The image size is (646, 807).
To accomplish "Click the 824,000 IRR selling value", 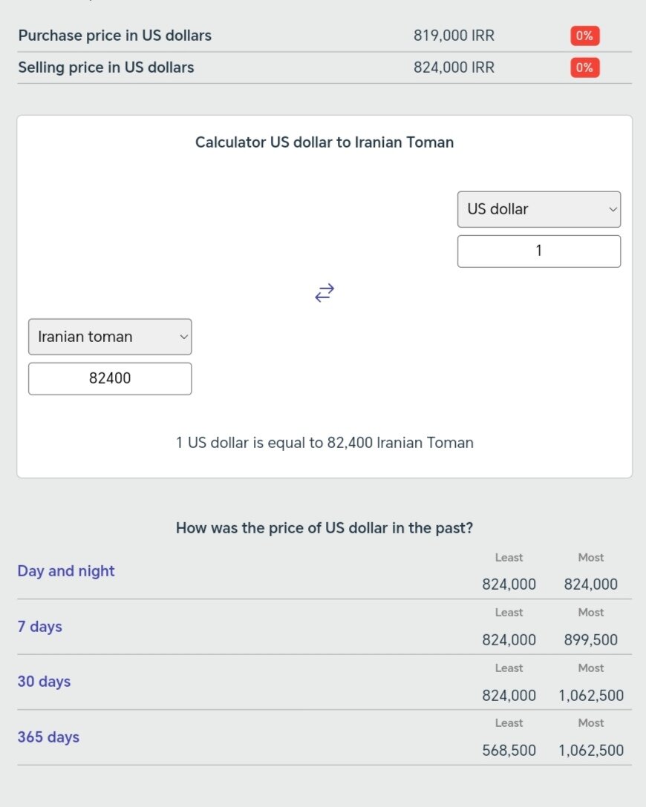I will point(454,67).
